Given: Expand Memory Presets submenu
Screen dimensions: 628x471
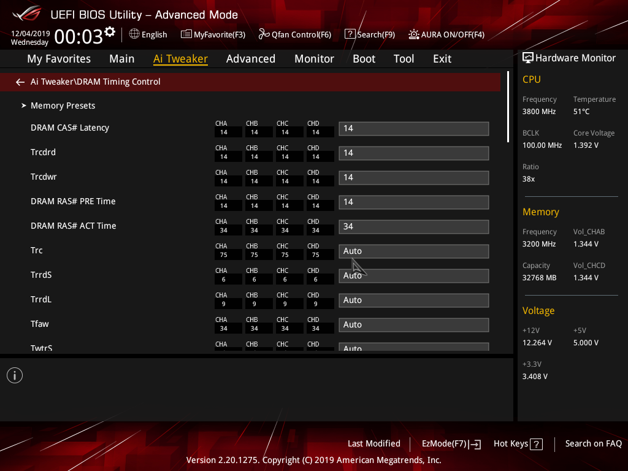Looking at the screenshot, I should pyautogui.click(x=63, y=105).
